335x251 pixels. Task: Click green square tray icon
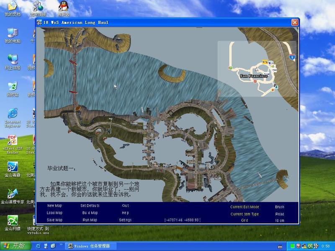click(x=292, y=246)
